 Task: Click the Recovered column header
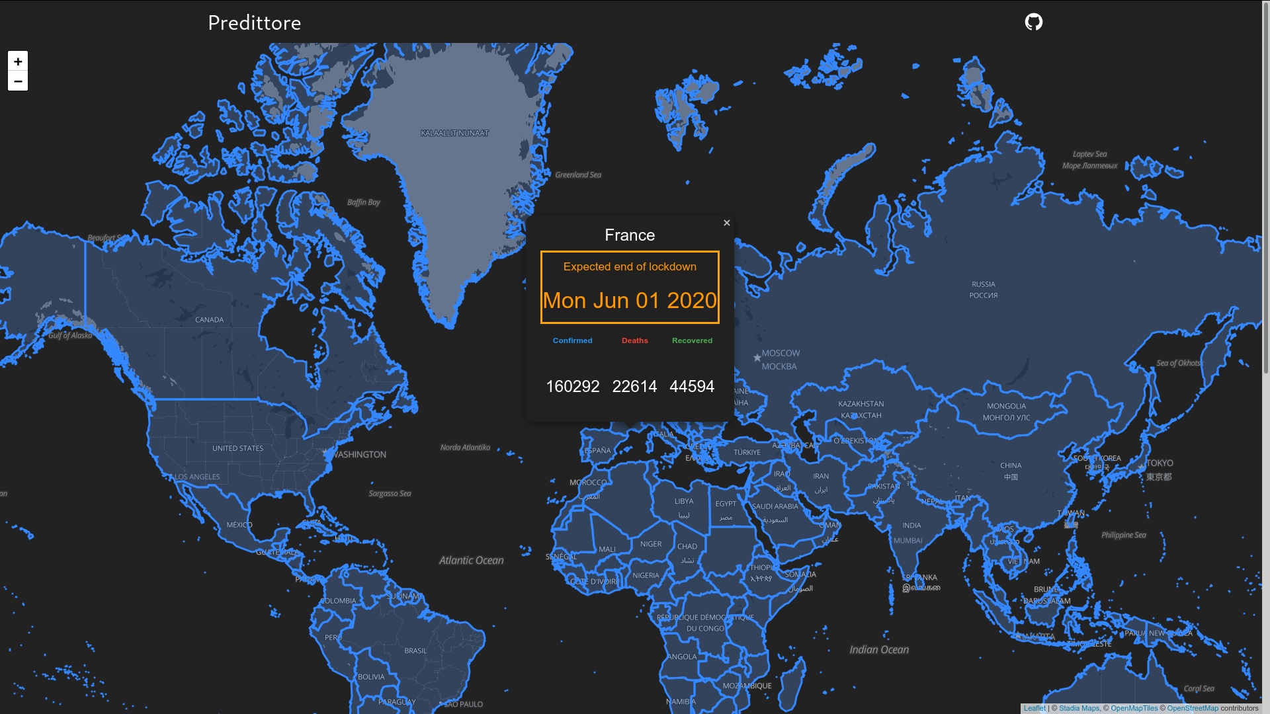pyautogui.click(x=692, y=340)
